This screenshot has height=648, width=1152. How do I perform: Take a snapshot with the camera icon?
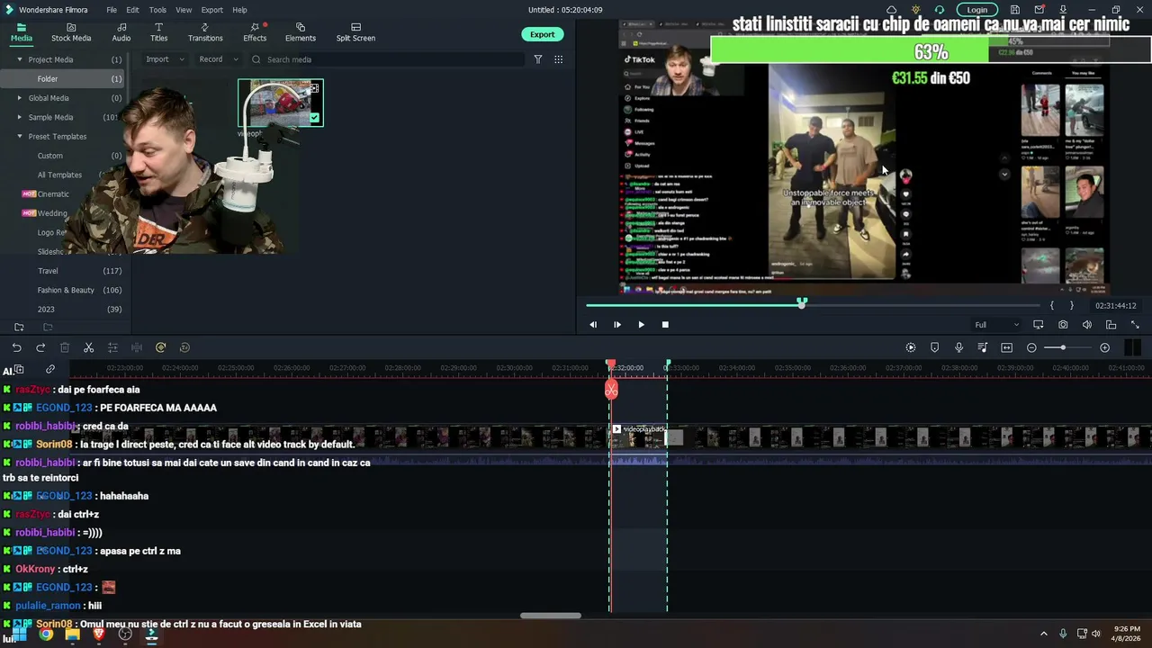tap(1063, 325)
